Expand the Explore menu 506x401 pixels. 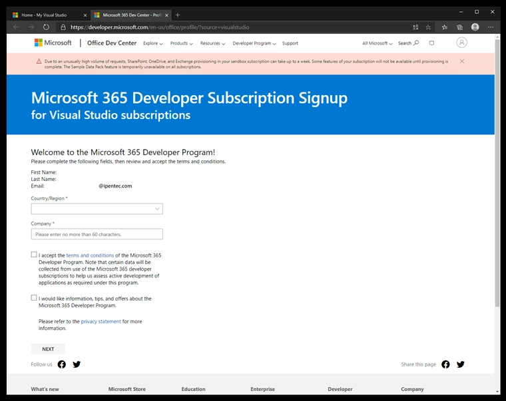tap(153, 43)
